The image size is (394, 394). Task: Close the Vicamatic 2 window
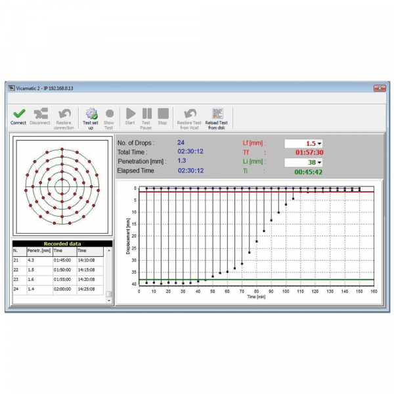click(379, 87)
